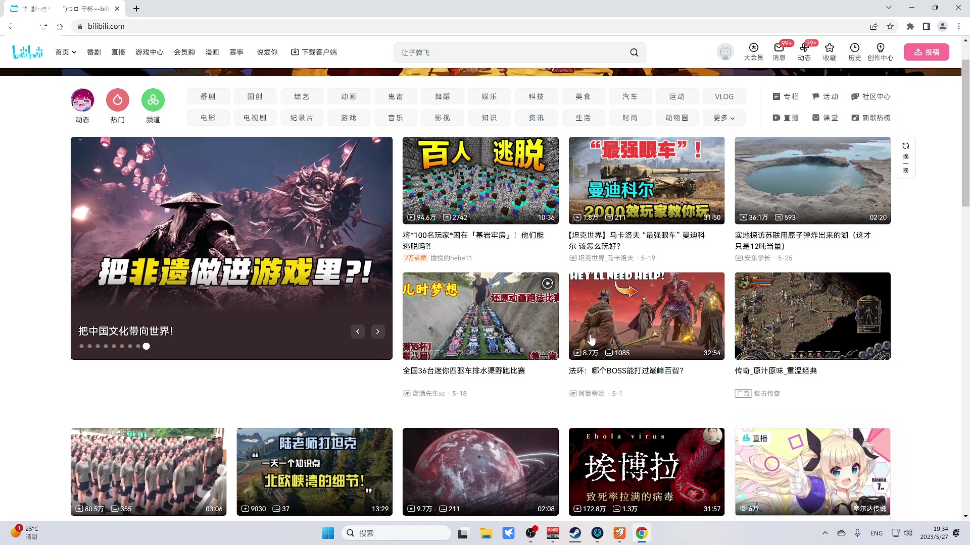
Task: Open 漫画 in top navigation
Action: click(x=212, y=52)
